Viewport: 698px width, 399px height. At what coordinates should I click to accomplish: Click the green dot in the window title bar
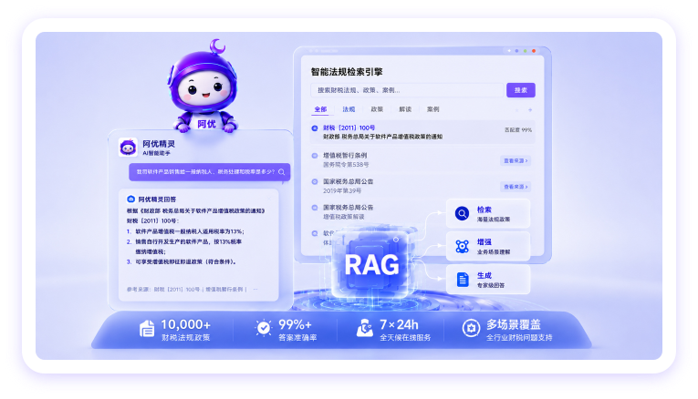(x=526, y=51)
